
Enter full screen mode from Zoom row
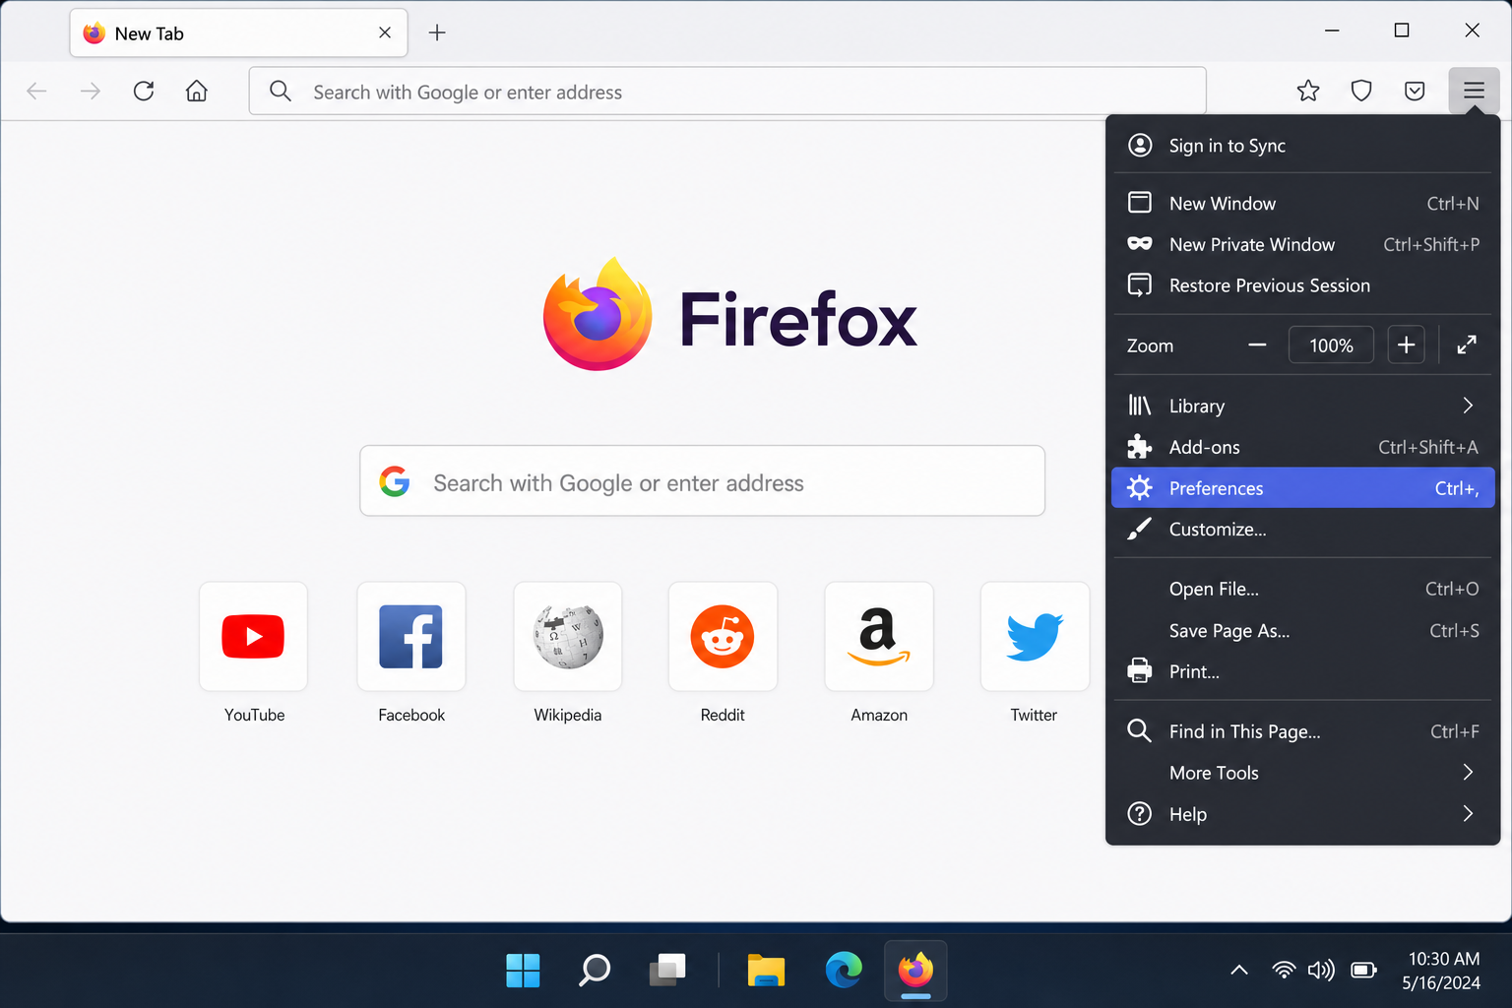tap(1467, 345)
